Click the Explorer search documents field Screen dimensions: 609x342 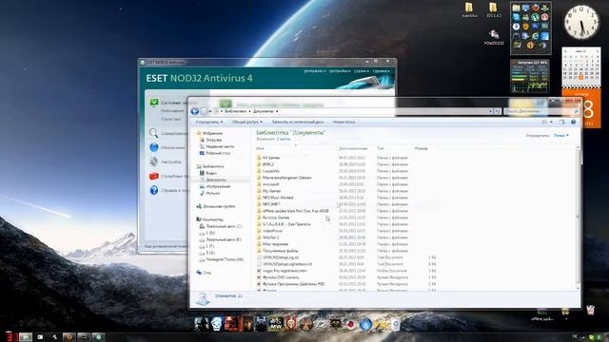tap(541, 111)
